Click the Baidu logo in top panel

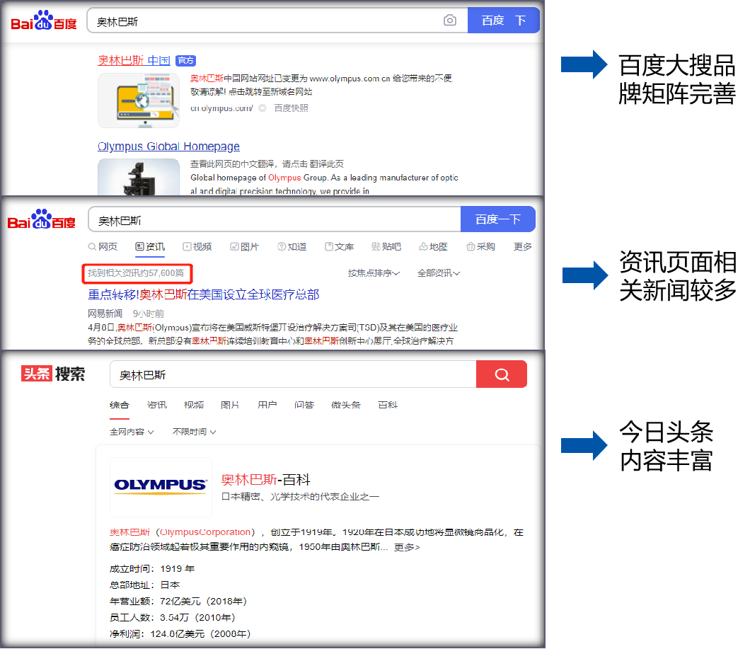click(43, 21)
